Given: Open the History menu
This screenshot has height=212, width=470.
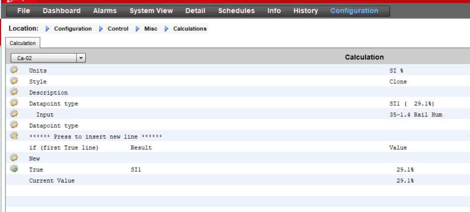Looking at the screenshot, I should (x=305, y=10).
